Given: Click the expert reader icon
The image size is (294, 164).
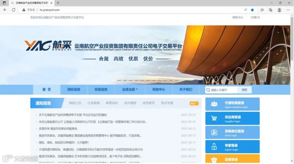Looking at the screenshot, I should coord(214,147).
